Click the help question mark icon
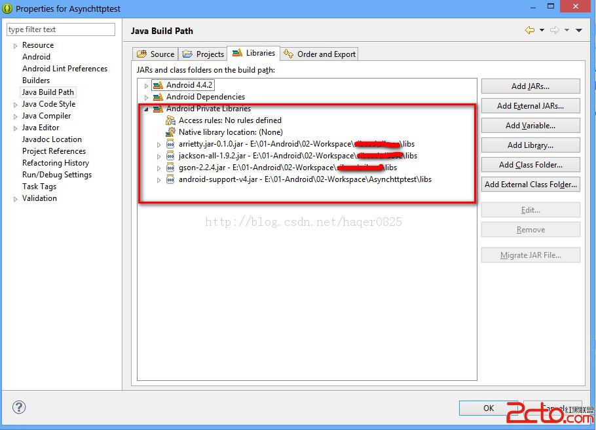The height and width of the screenshot is (430, 596). click(18, 407)
